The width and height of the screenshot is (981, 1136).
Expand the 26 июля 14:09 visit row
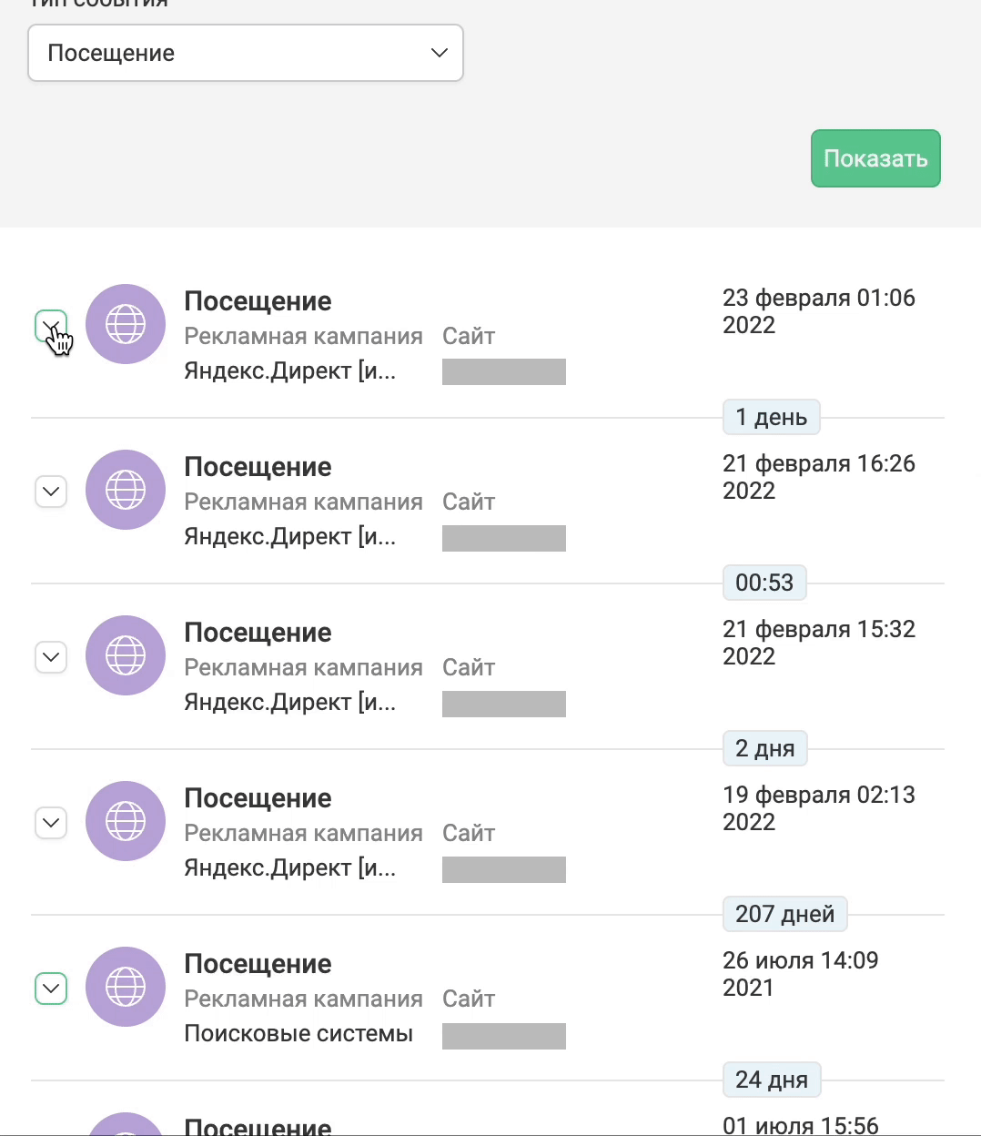(x=51, y=989)
